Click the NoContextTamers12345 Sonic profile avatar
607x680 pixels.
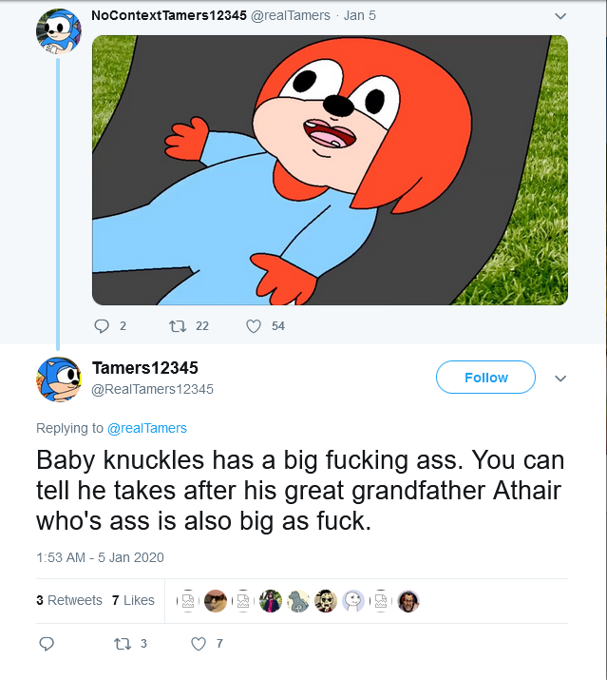pos(58,33)
